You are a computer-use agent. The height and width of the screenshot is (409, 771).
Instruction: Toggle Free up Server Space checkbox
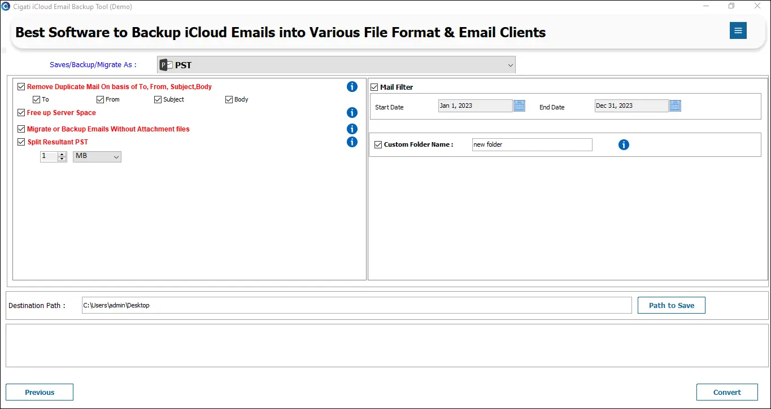pyautogui.click(x=21, y=113)
